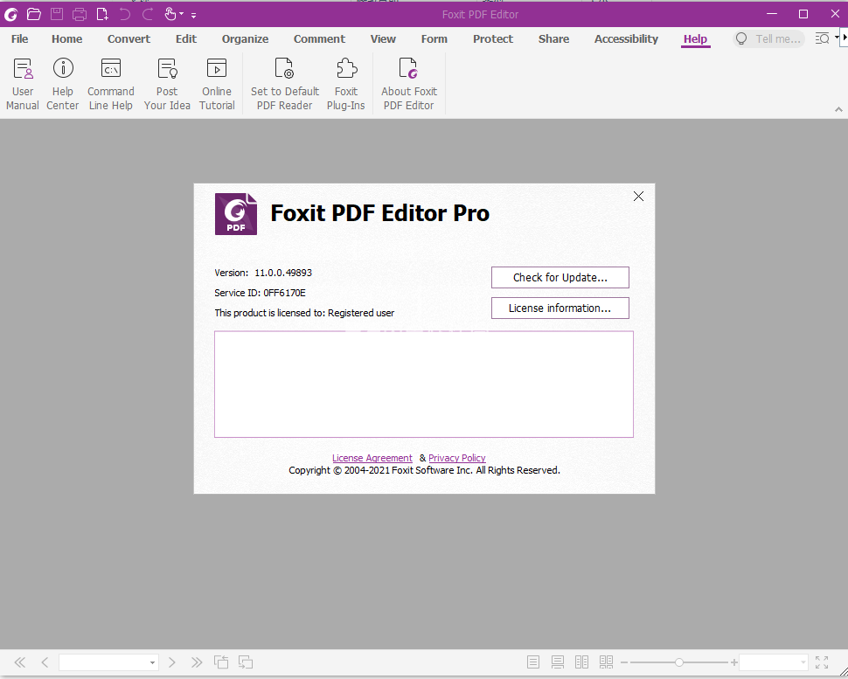This screenshot has width=848, height=679.
Task: Switch to the Home tab
Action: [67, 39]
